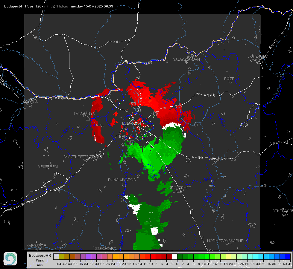Click the 'A 4 (H)' road label
This screenshot has width=293, height=269.
pyautogui.click(x=197, y=158)
